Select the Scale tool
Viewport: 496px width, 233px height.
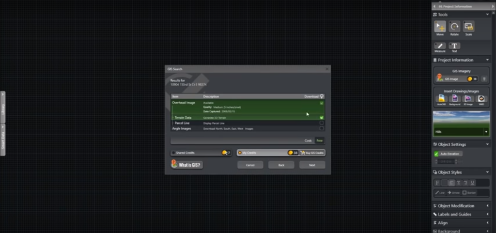click(x=469, y=26)
